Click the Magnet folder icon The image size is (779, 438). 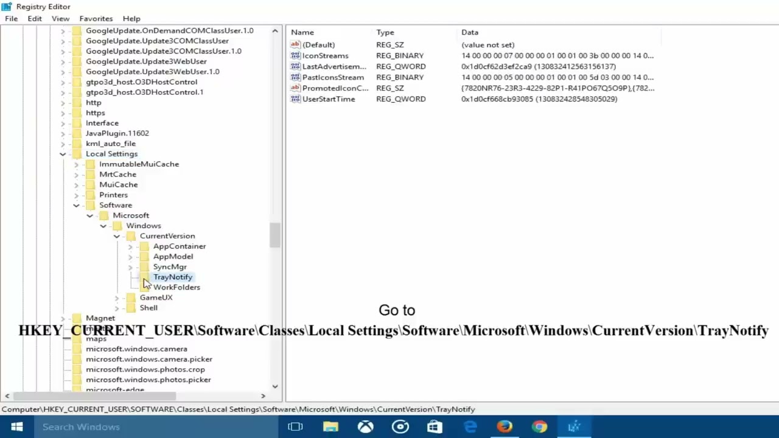[77, 318]
